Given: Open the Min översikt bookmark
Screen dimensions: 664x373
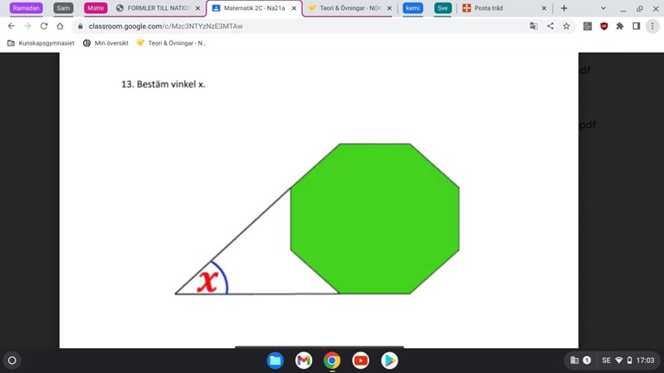Looking at the screenshot, I should coord(105,42).
